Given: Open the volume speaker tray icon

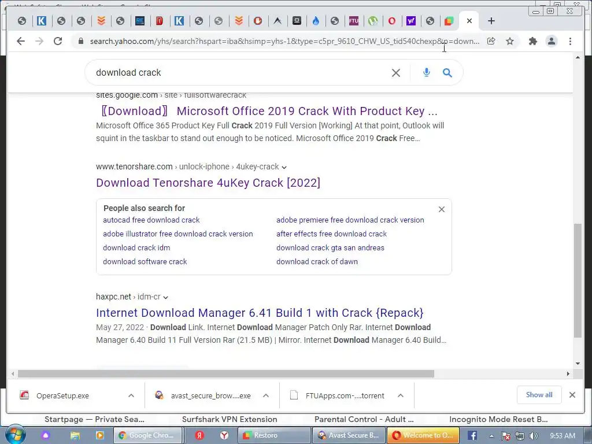Looking at the screenshot, I should click(533, 436).
